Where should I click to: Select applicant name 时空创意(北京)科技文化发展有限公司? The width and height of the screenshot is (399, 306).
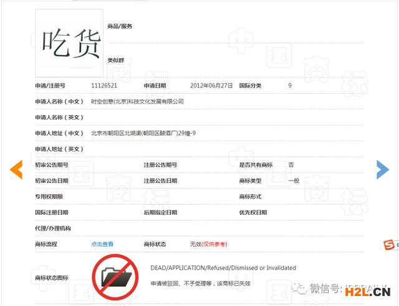(x=137, y=101)
